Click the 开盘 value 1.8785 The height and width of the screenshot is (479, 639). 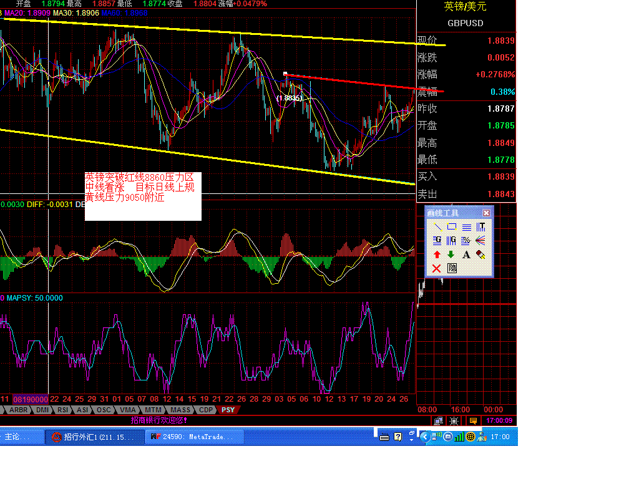[501, 126]
